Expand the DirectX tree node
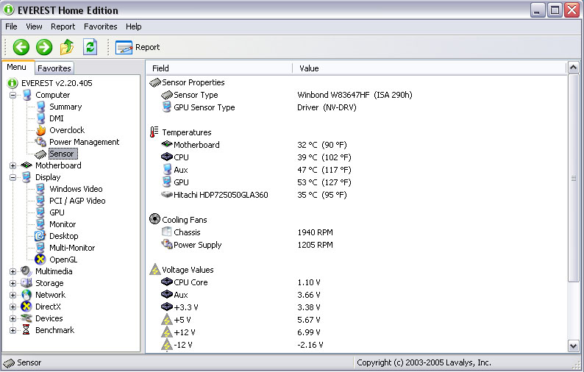Viewport: 584px width, 372px height. coord(13,307)
